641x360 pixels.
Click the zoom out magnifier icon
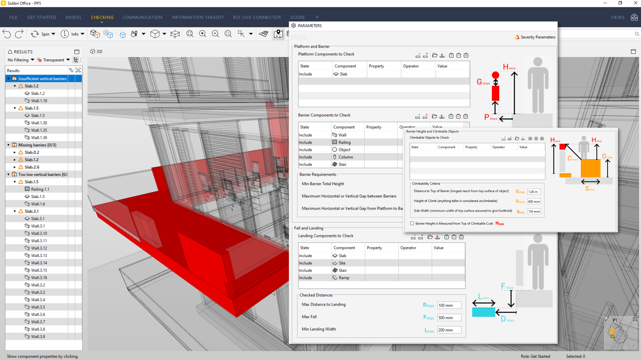point(215,34)
